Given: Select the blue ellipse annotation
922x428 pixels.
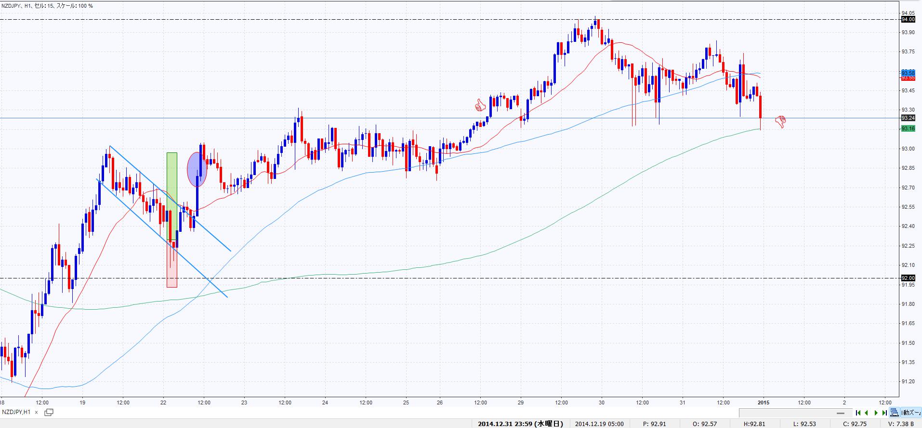Looking at the screenshot, I should (x=197, y=169).
